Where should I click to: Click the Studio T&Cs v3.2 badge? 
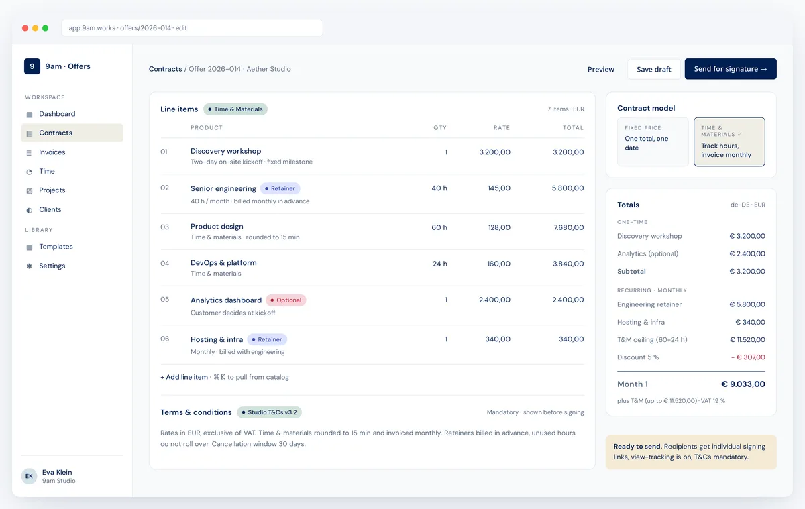click(269, 412)
